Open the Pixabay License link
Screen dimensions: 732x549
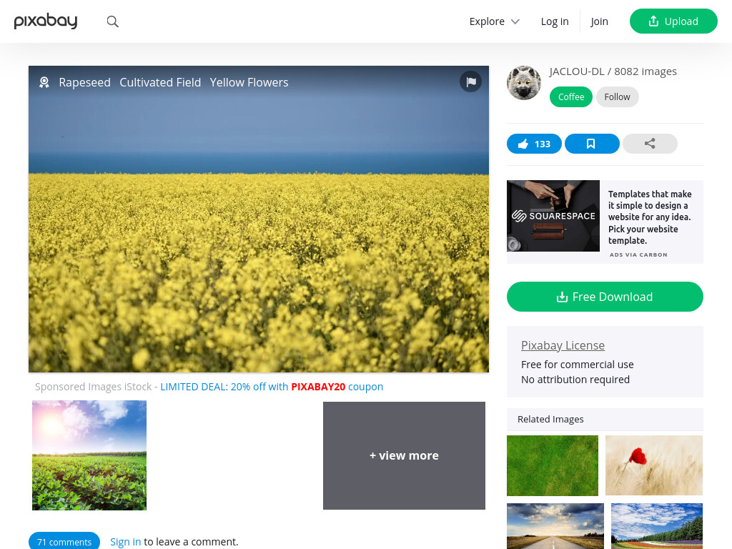click(x=563, y=345)
